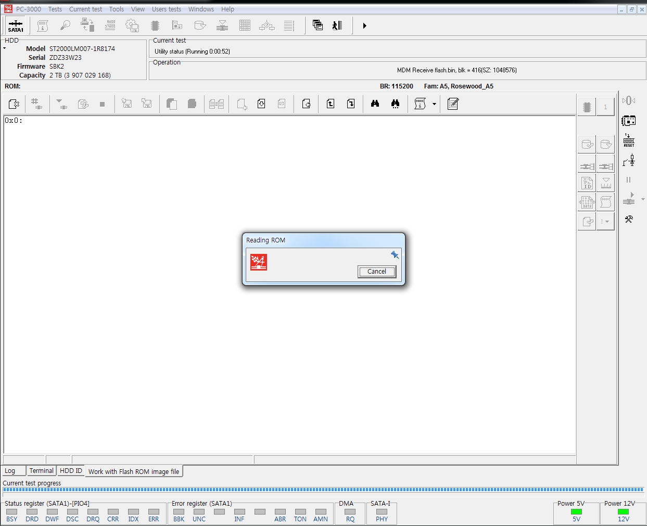
Task: Click the model text ST2000LM007-1R8174
Action: 82,48
